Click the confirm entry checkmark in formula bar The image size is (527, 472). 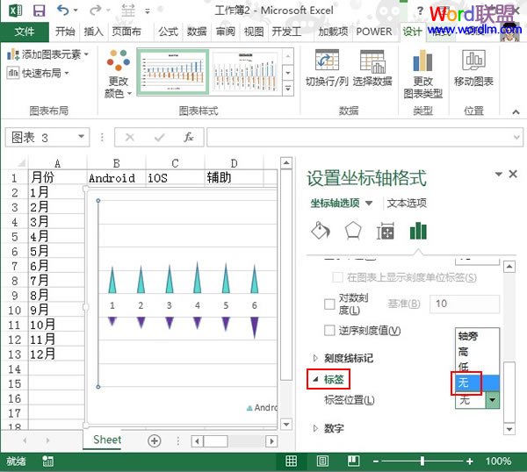[159, 137]
